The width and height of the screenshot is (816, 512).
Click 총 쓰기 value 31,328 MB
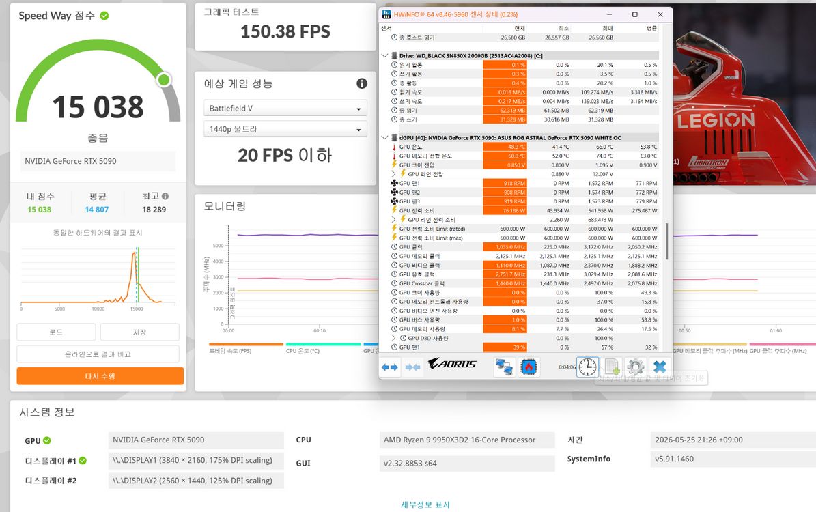[x=504, y=119]
